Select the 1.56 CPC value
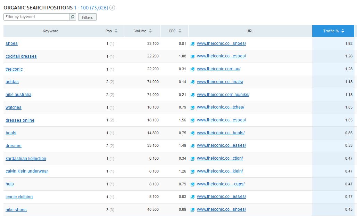The height and width of the screenshot is (216, 357). [182, 120]
